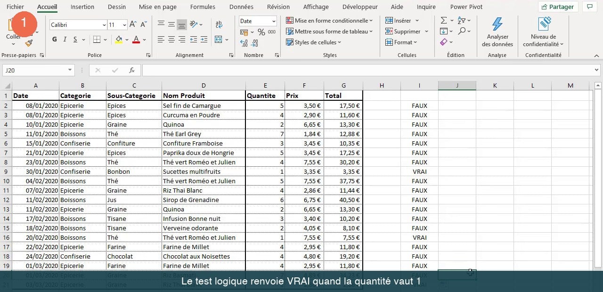Switch to the Formules tab
Image resolution: width=603 pixels, height=292 pixels.
pos(203,7)
